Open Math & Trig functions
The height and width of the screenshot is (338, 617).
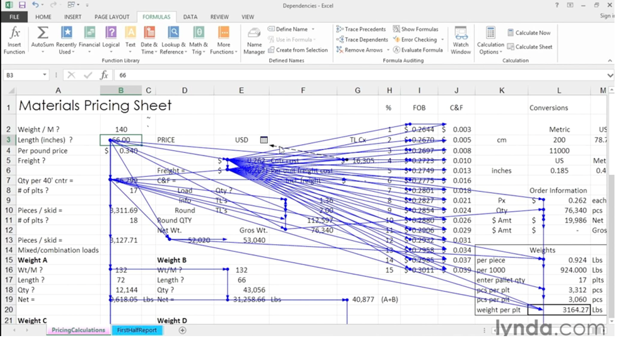pos(199,40)
